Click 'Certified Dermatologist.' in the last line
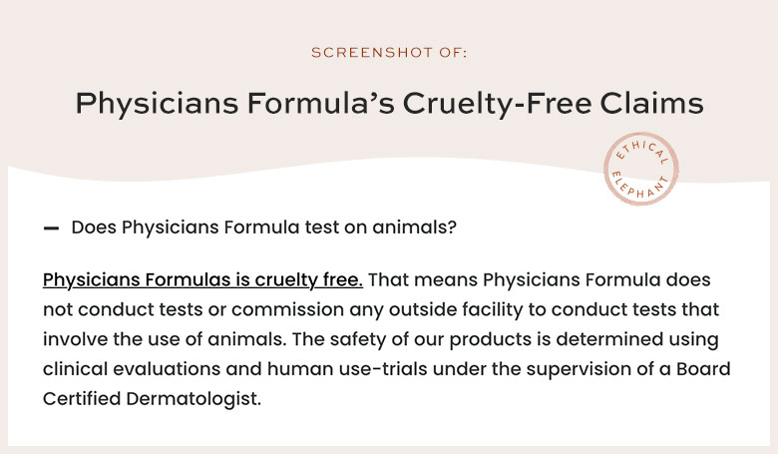 tap(152, 399)
